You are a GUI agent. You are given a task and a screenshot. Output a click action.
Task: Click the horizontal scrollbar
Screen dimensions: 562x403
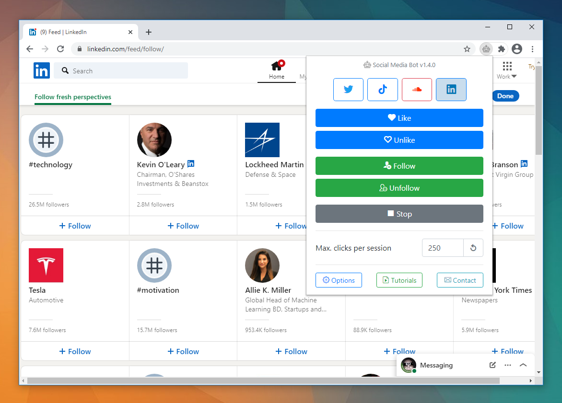(x=263, y=381)
